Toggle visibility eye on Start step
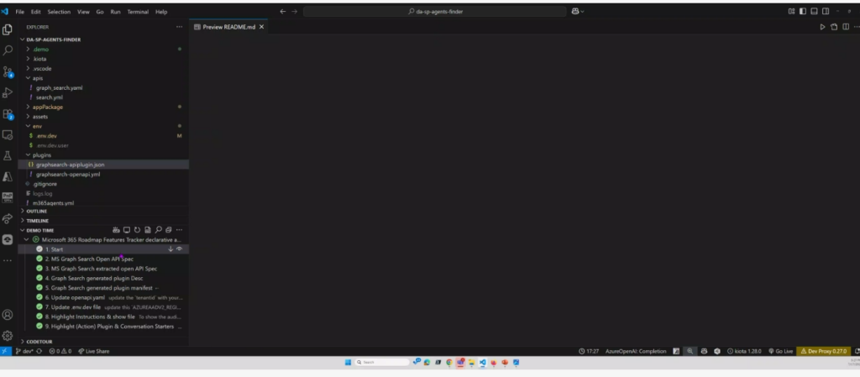The width and height of the screenshot is (860, 377). pyautogui.click(x=180, y=249)
